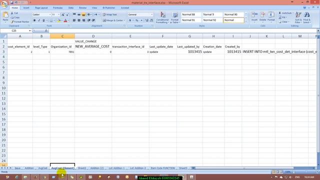Open Sort & Filter menu

point(298,17)
